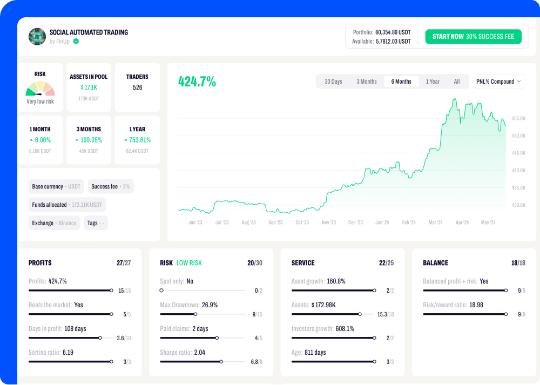540x385 pixels.
Task: Click the green arrow in 1 Year card
Action: click(x=126, y=140)
